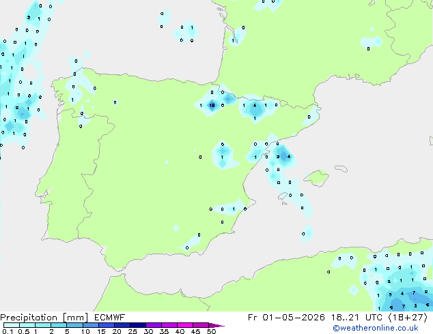Pick the 10–15 mm legend color swatch
The width and height of the screenshot is (433, 334).
(91, 325)
